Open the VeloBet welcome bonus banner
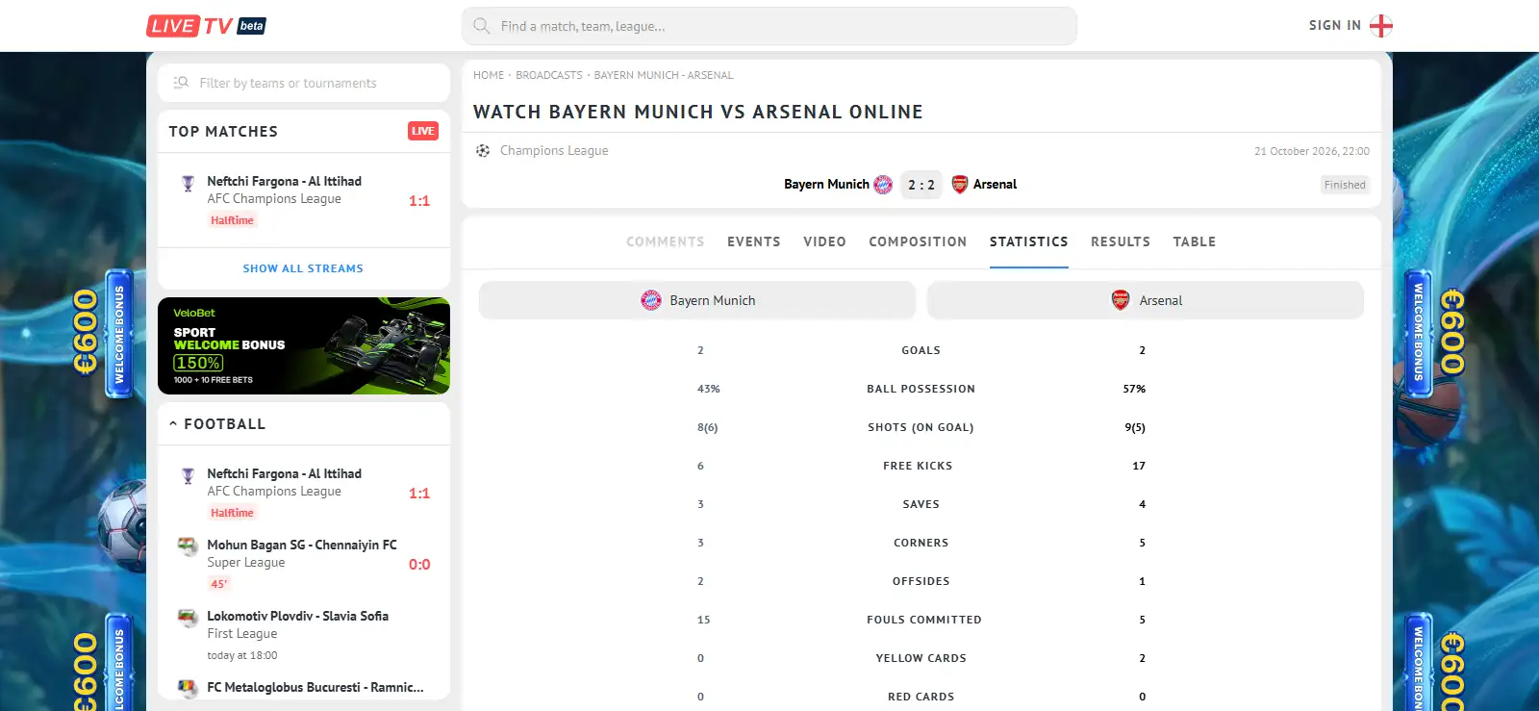This screenshot has width=1539, height=711. tap(304, 345)
